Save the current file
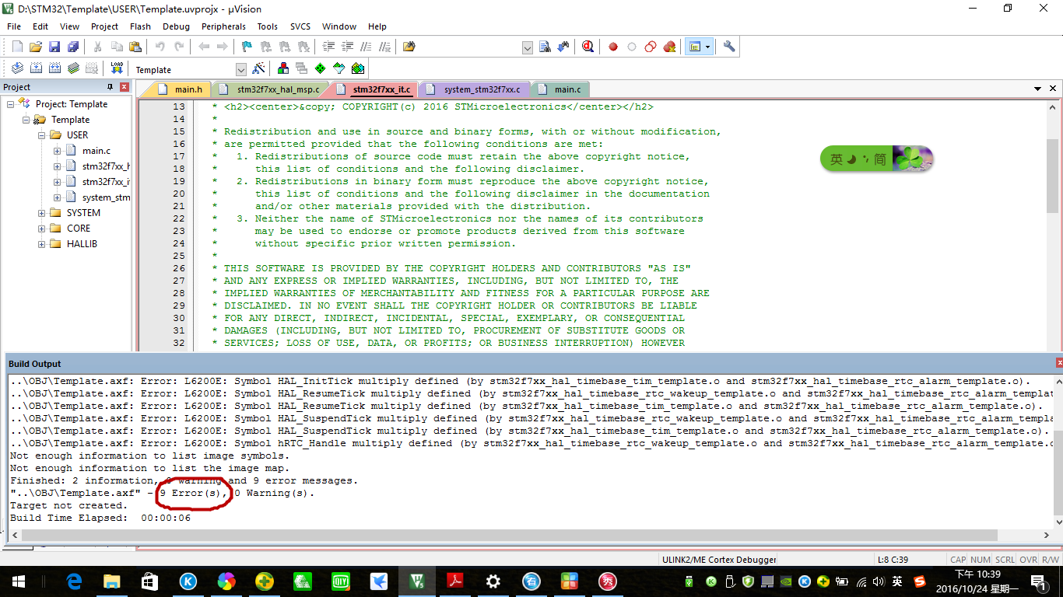This screenshot has width=1063, height=597. [x=54, y=47]
